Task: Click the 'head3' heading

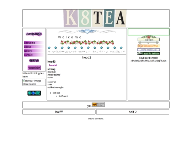Action: point(52,62)
